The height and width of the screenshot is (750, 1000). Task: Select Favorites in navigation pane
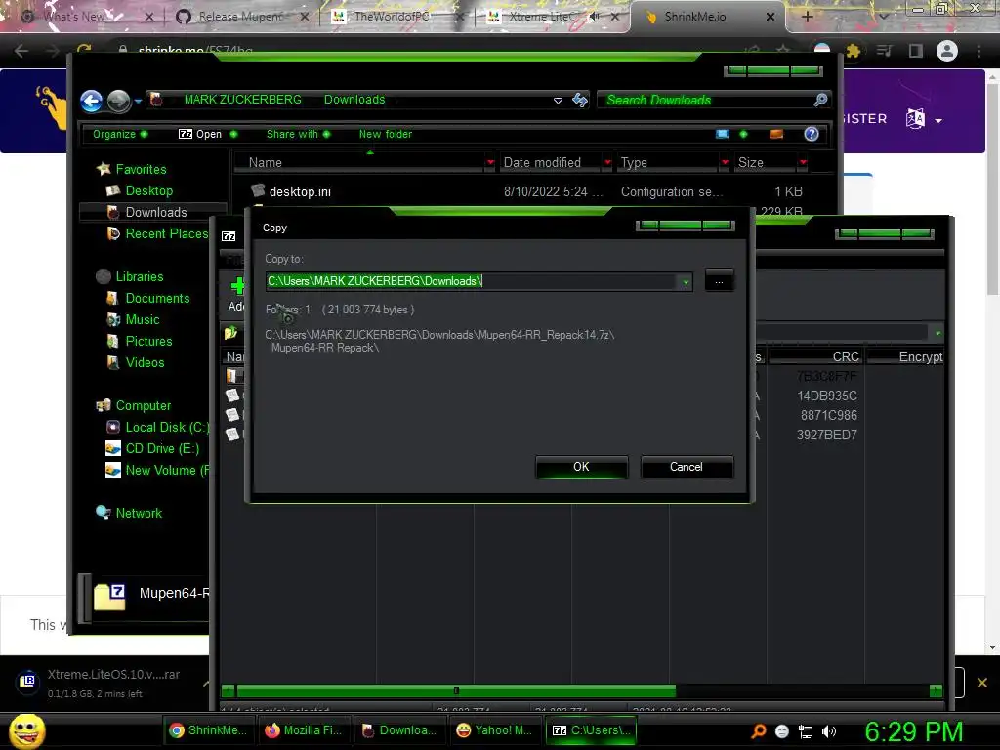coord(141,169)
